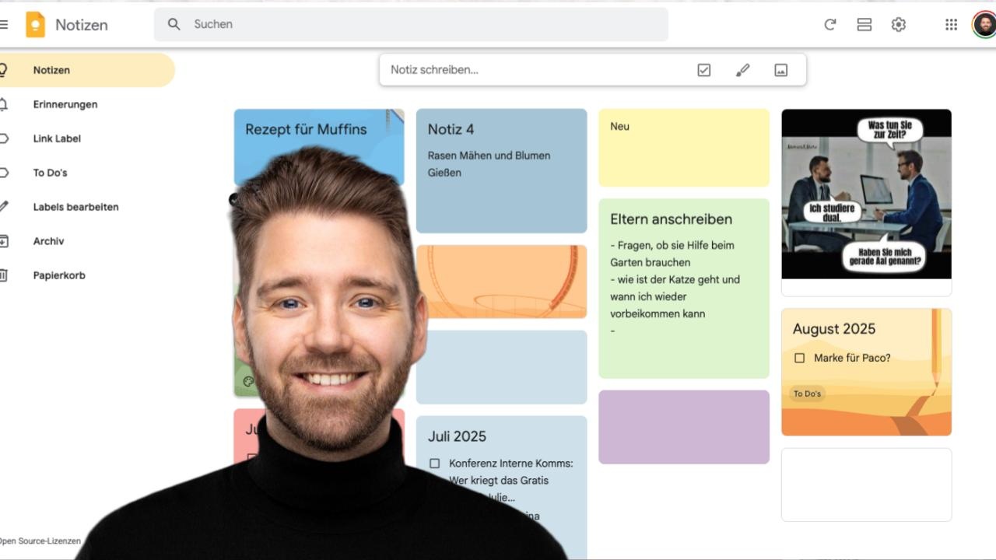Collapse the sidebar with the hamburger menu
The width and height of the screenshot is (996, 560).
pos(5,24)
